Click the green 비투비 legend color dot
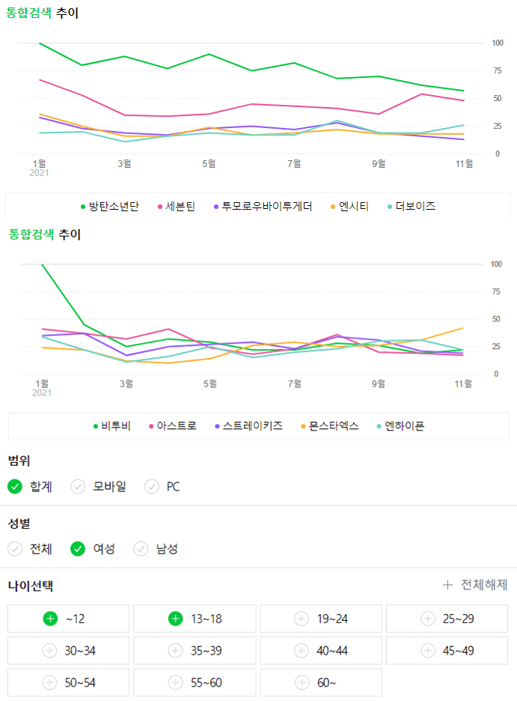517x701 pixels. coord(96,427)
